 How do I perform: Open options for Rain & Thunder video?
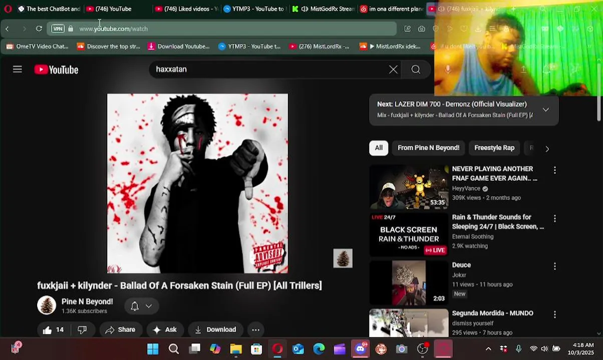pyautogui.click(x=554, y=218)
